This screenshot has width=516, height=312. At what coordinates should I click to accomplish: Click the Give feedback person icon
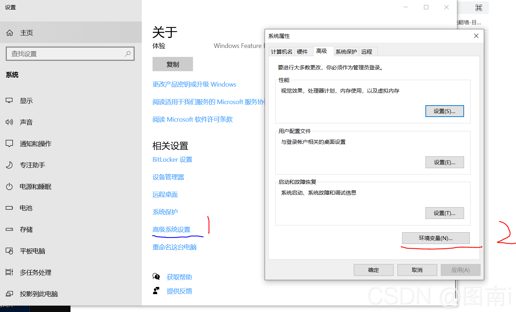(x=156, y=291)
